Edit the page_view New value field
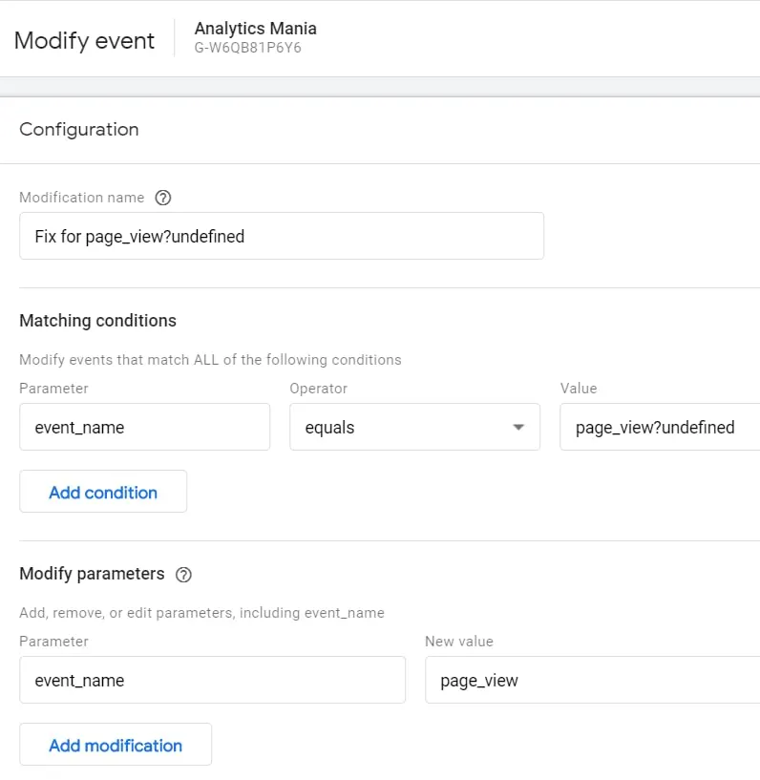760x780 pixels. pyautogui.click(x=592, y=680)
